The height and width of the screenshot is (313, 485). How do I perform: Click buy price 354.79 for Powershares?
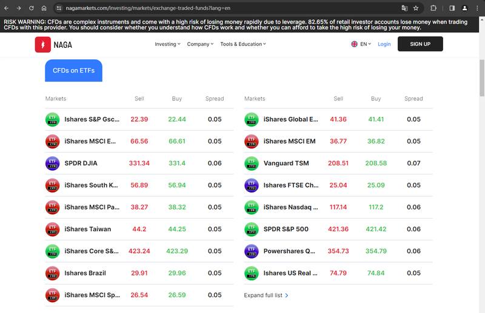(x=376, y=251)
